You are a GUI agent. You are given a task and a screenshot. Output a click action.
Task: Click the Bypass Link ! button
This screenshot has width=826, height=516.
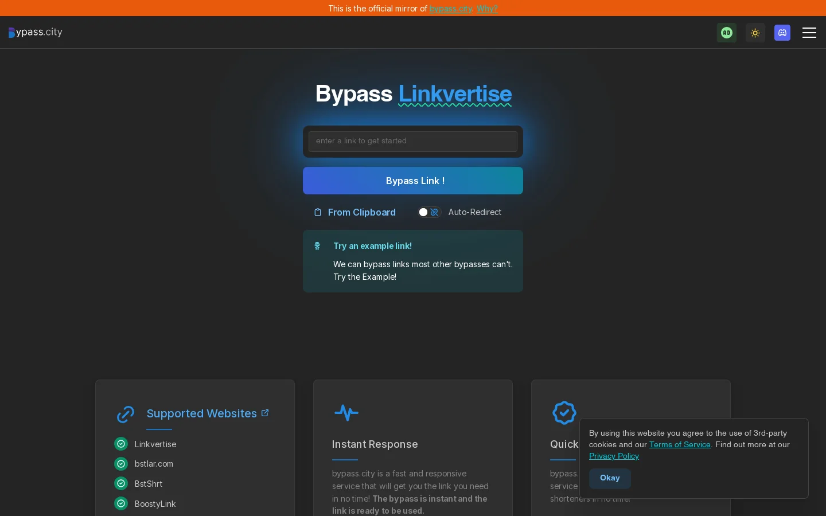tap(413, 181)
